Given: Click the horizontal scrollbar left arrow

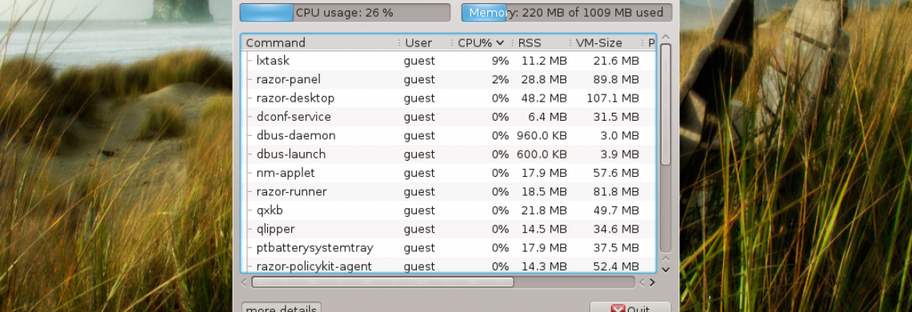Looking at the screenshot, I should (x=244, y=282).
